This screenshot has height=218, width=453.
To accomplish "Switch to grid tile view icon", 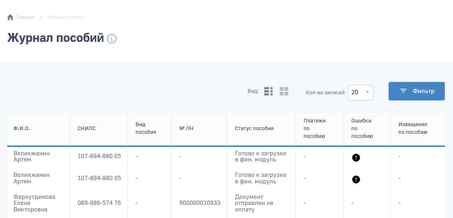I will click(284, 92).
